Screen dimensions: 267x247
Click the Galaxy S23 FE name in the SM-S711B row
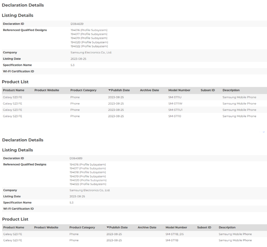click(13, 240)
